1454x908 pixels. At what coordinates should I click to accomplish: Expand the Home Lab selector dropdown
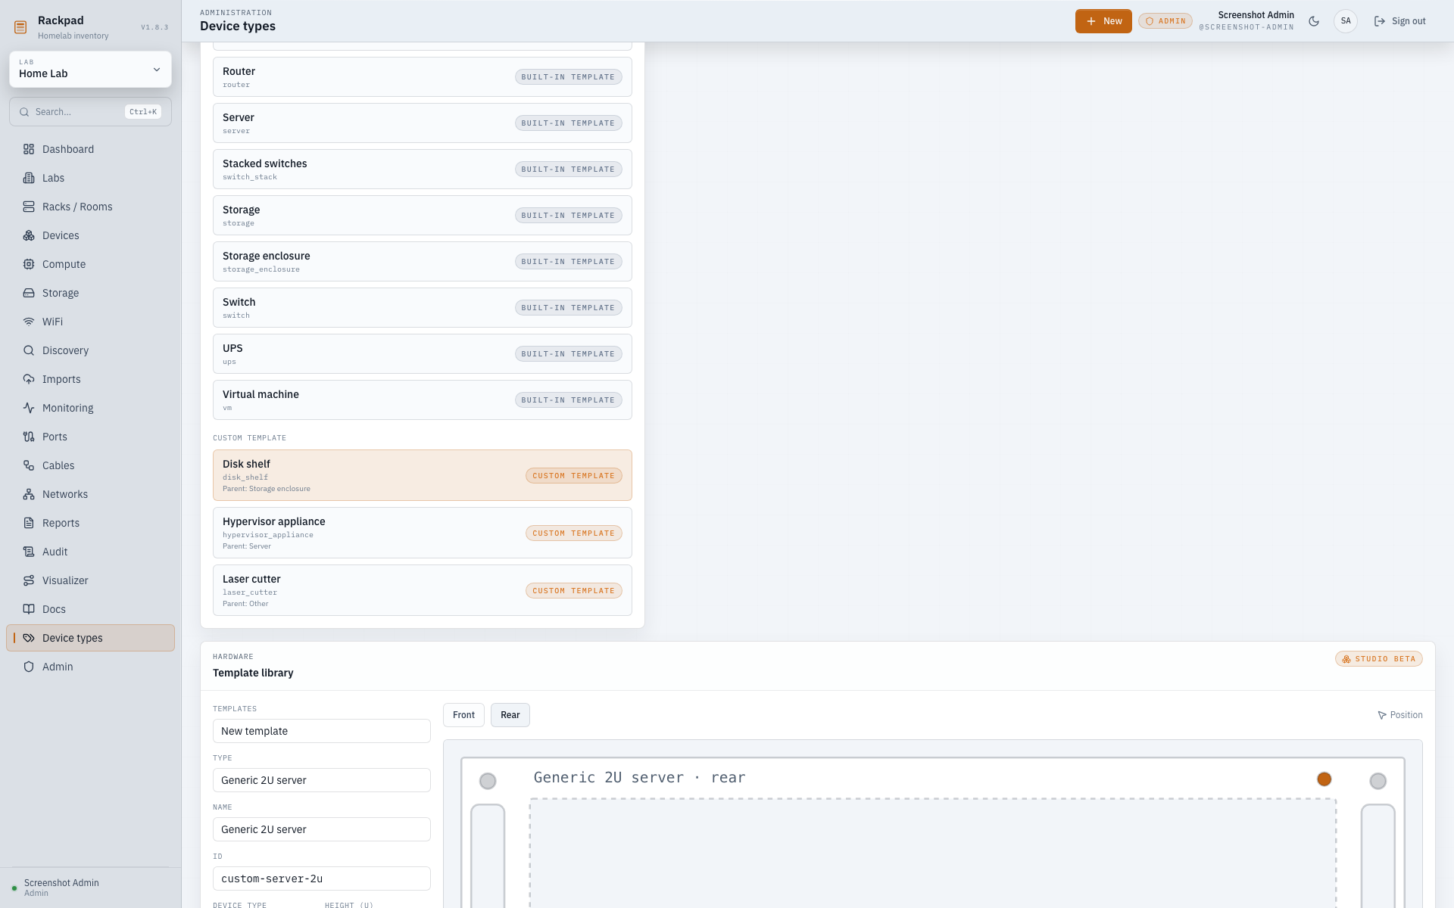[90, 70]
